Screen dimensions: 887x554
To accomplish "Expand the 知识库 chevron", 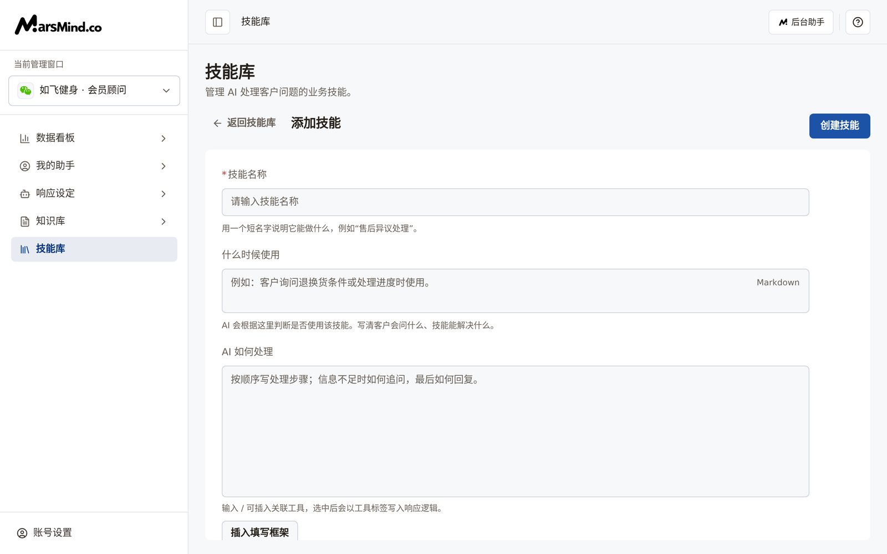I will (164, 222).
